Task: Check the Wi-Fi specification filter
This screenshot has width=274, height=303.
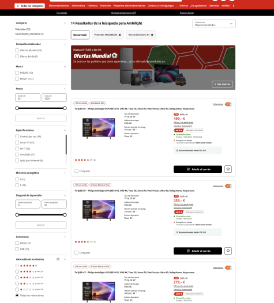Action: tap(17, 149)
